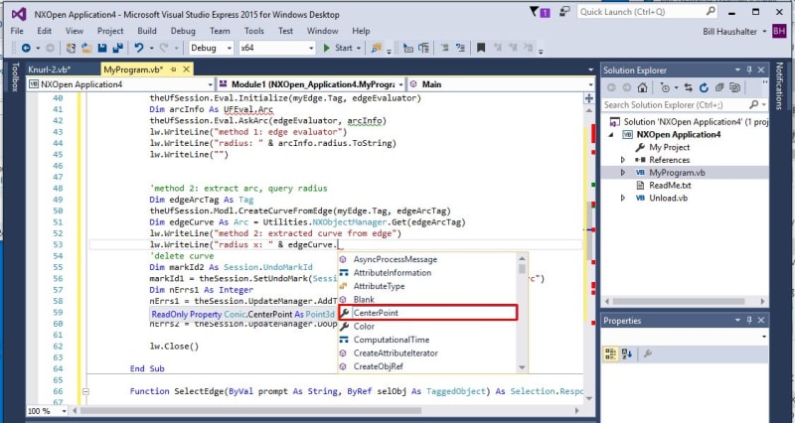
Task: Click the Search Solution Explorer field
Action: (x=676, y=105)
